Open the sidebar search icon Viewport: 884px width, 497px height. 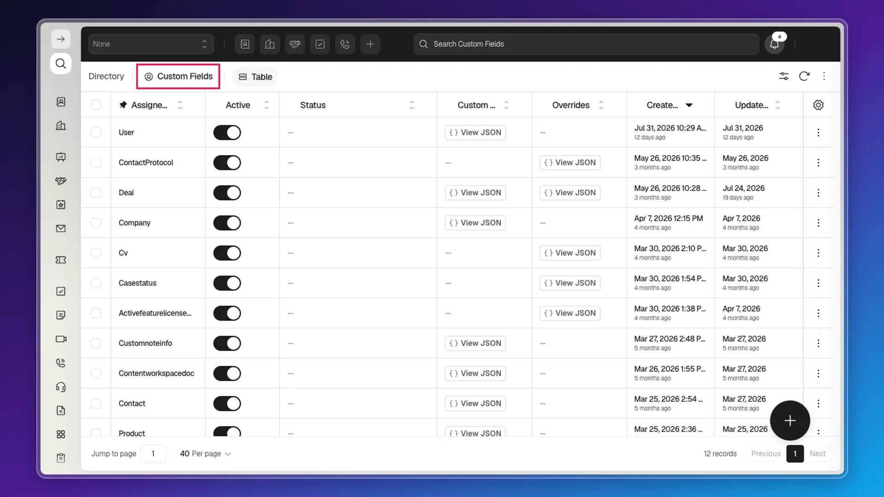[61, 64]
